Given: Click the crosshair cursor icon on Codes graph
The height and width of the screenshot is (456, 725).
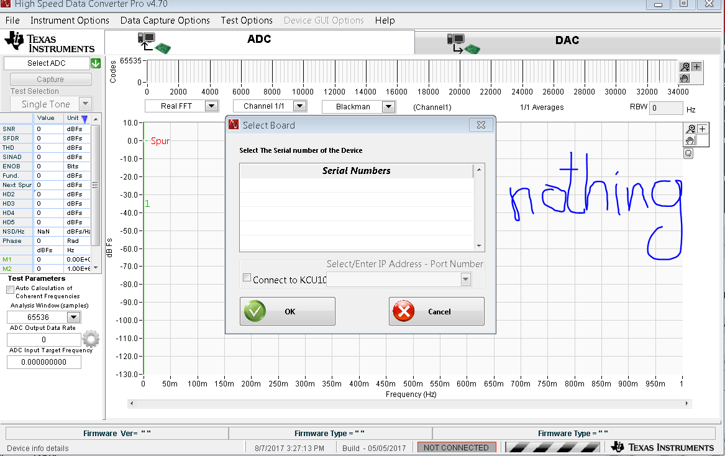Looking at the screenshot, I should coord(697,66).
